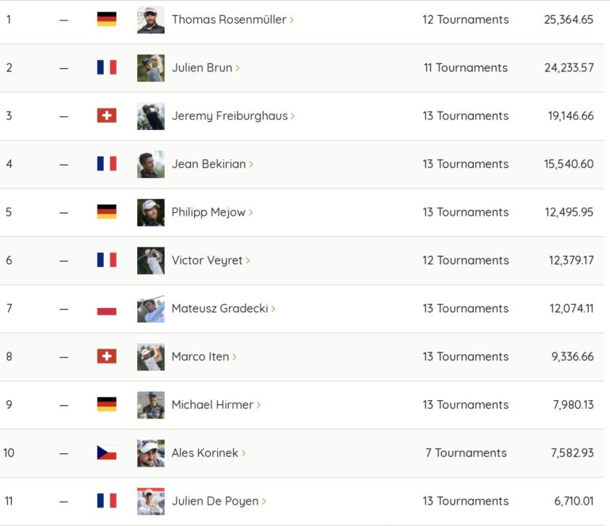610x526 pixels.
Task: Expand the chevron after Michael Hirmer
Action: pyautogui.click(x=259, y=405)
